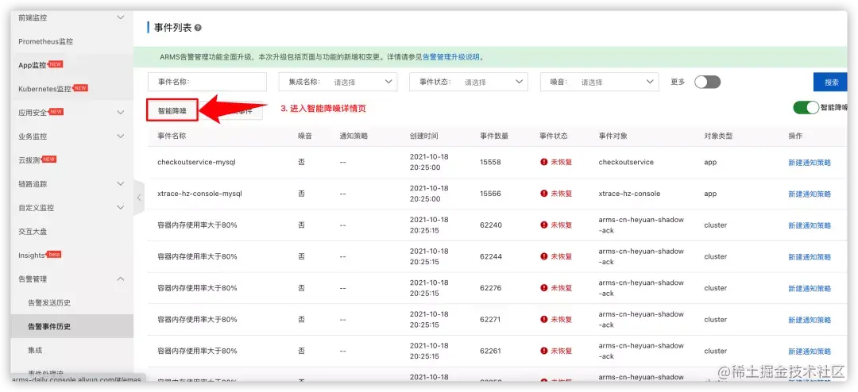
Task: Open Prometheus监控 in the sidebar
Action: (x=46, y=41)
